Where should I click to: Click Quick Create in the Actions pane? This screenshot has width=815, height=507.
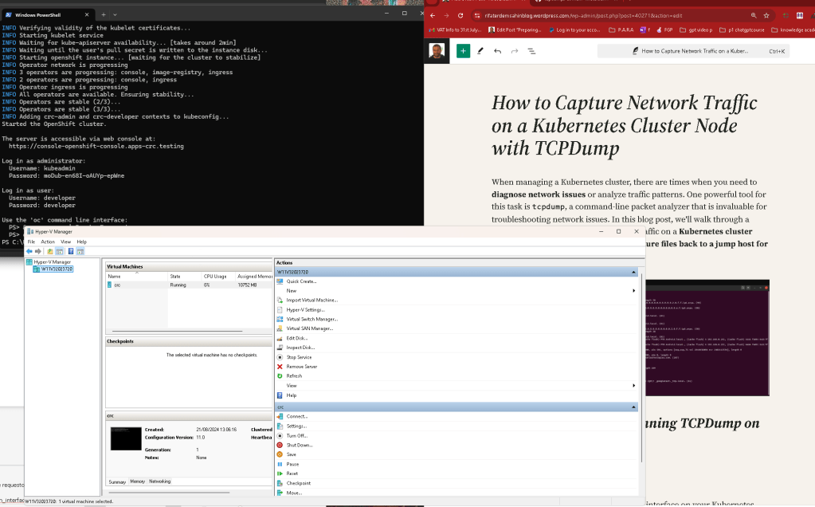pyautogui.click(x=301, y=281)
